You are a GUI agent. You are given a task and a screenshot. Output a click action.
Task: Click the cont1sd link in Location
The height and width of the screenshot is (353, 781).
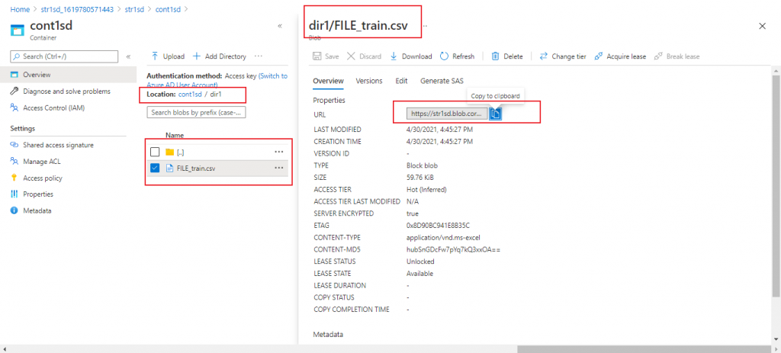pos(190,94)
